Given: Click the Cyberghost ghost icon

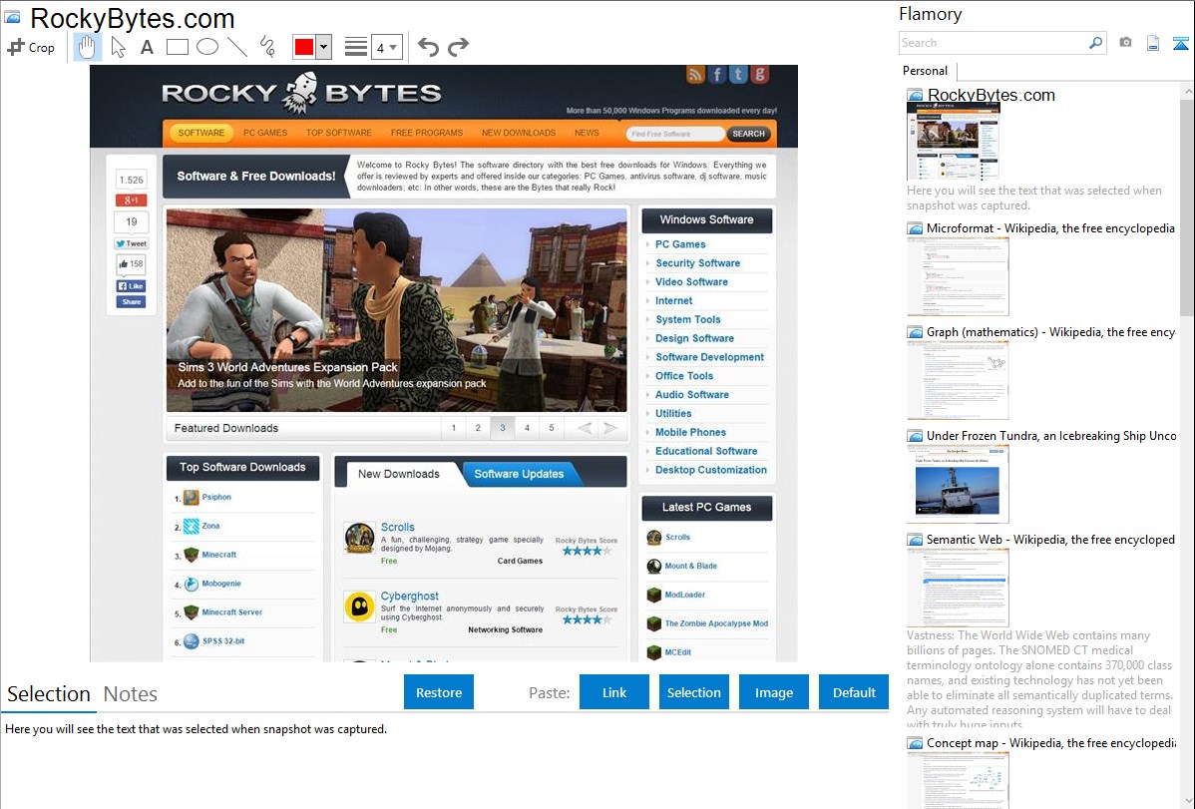Looking at the screenshot, I should point(359,607).
